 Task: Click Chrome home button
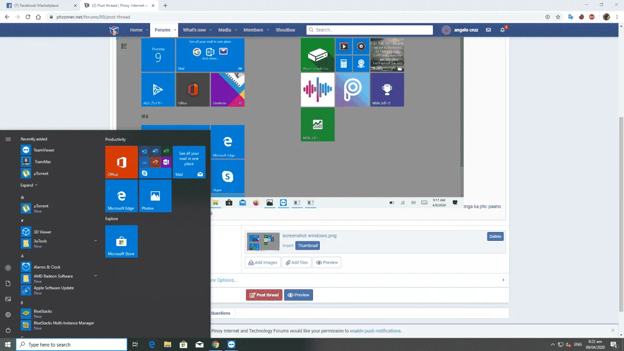pos(39,17)
